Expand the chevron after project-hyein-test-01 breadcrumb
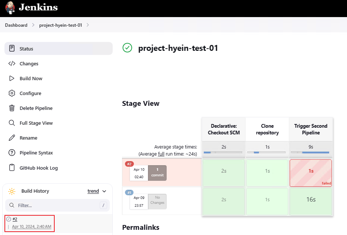Viewport: 347px width, 235px height. point(88,25)
